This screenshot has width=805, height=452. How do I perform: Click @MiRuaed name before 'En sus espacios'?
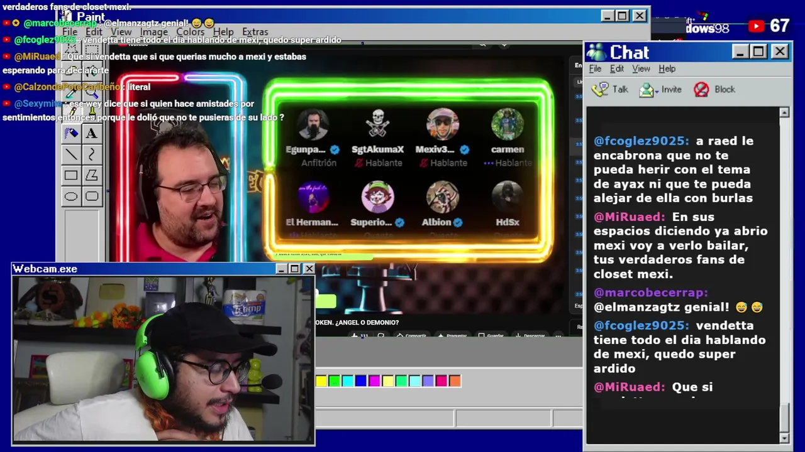[629, 217]
